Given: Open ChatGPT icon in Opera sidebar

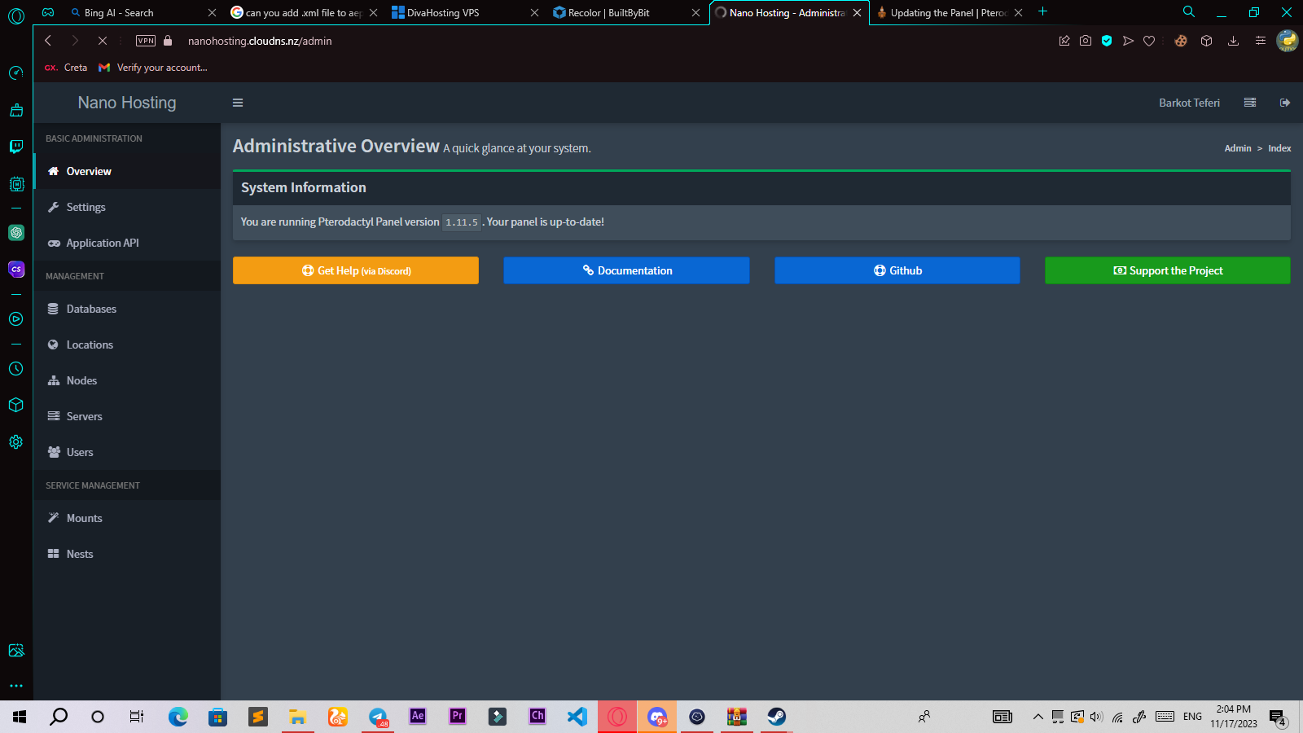Looking at the screenshot, I should point(16,233).
